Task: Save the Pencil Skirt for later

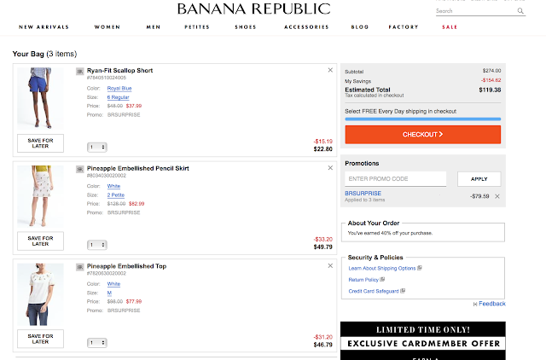Action: [x=40, y=241]
